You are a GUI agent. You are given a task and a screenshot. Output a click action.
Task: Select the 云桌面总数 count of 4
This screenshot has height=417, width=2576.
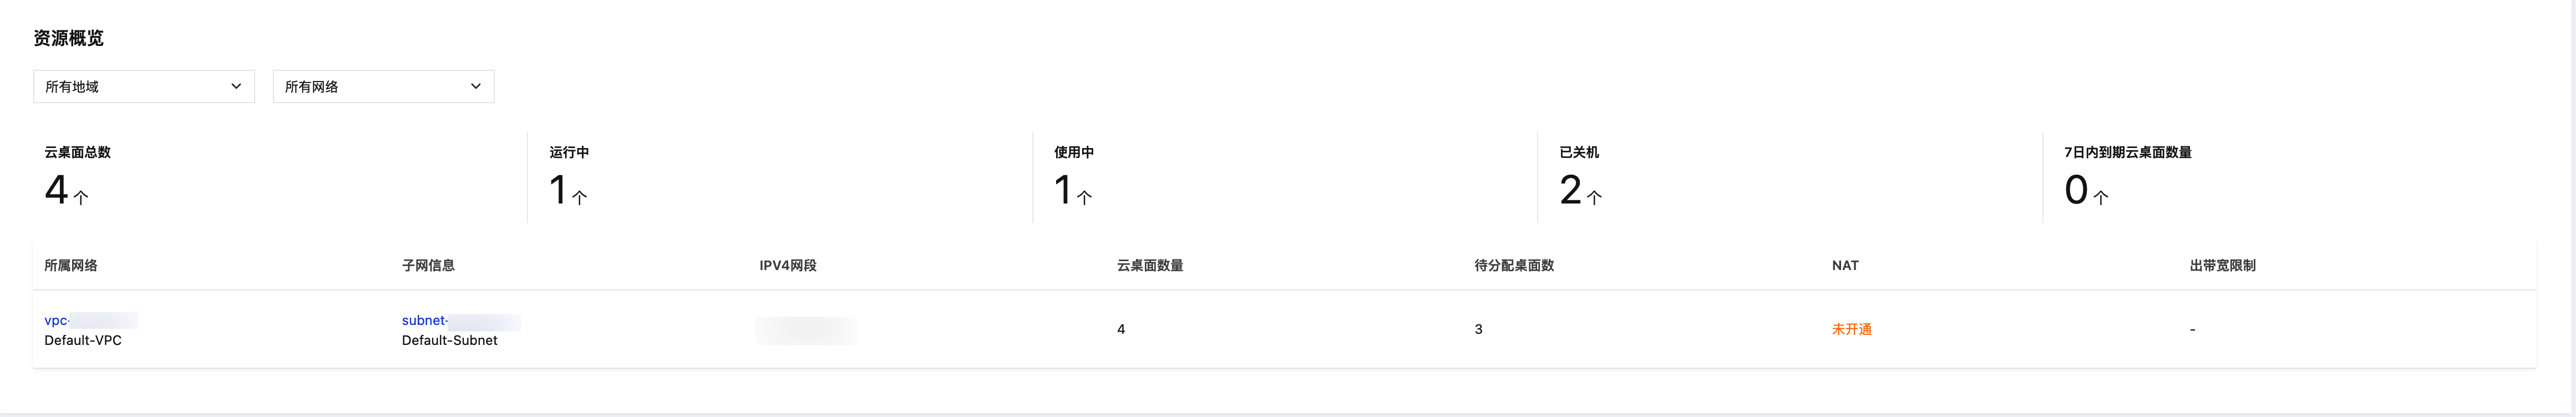(x=56, y=190)
